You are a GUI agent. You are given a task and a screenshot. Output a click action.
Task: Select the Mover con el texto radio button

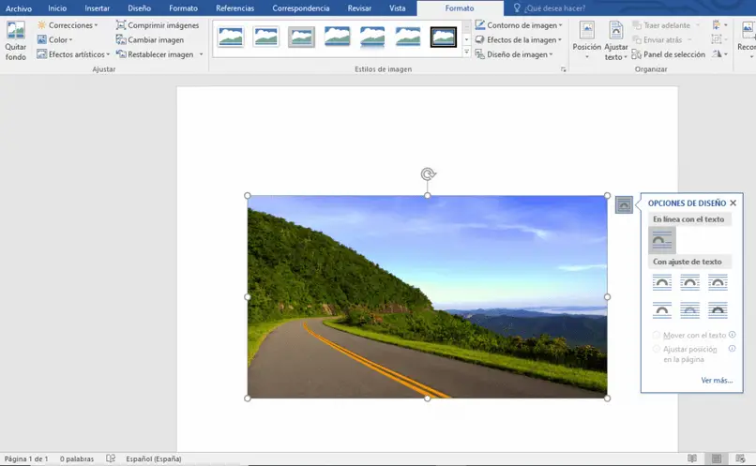pos(657,335)
